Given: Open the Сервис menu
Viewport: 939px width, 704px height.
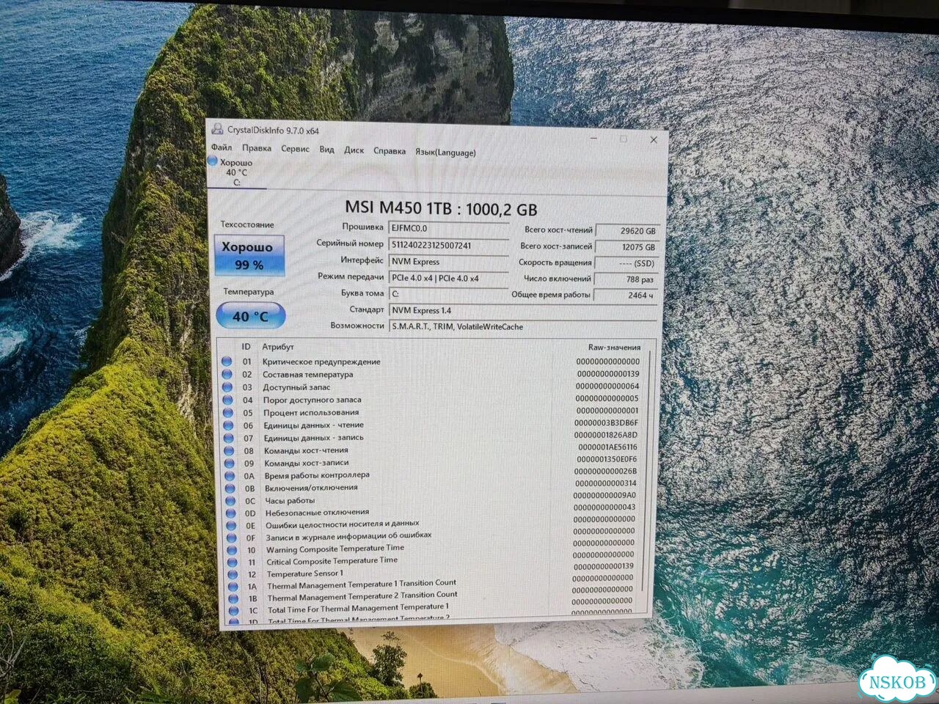Looking at the screenshot, I should (x=295, y=149).
